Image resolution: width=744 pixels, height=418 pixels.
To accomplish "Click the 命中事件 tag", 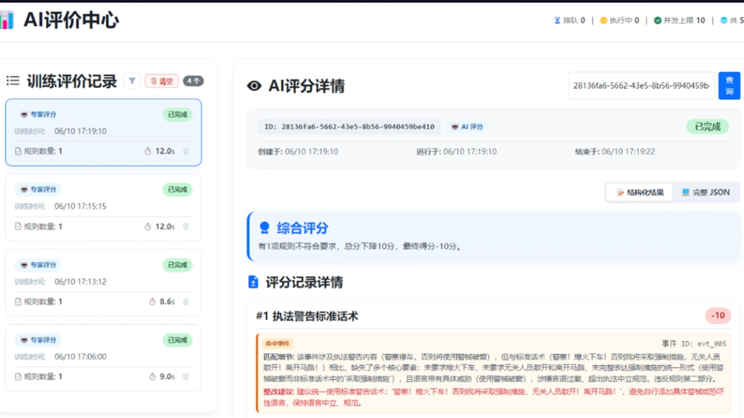I will point(278,343).
